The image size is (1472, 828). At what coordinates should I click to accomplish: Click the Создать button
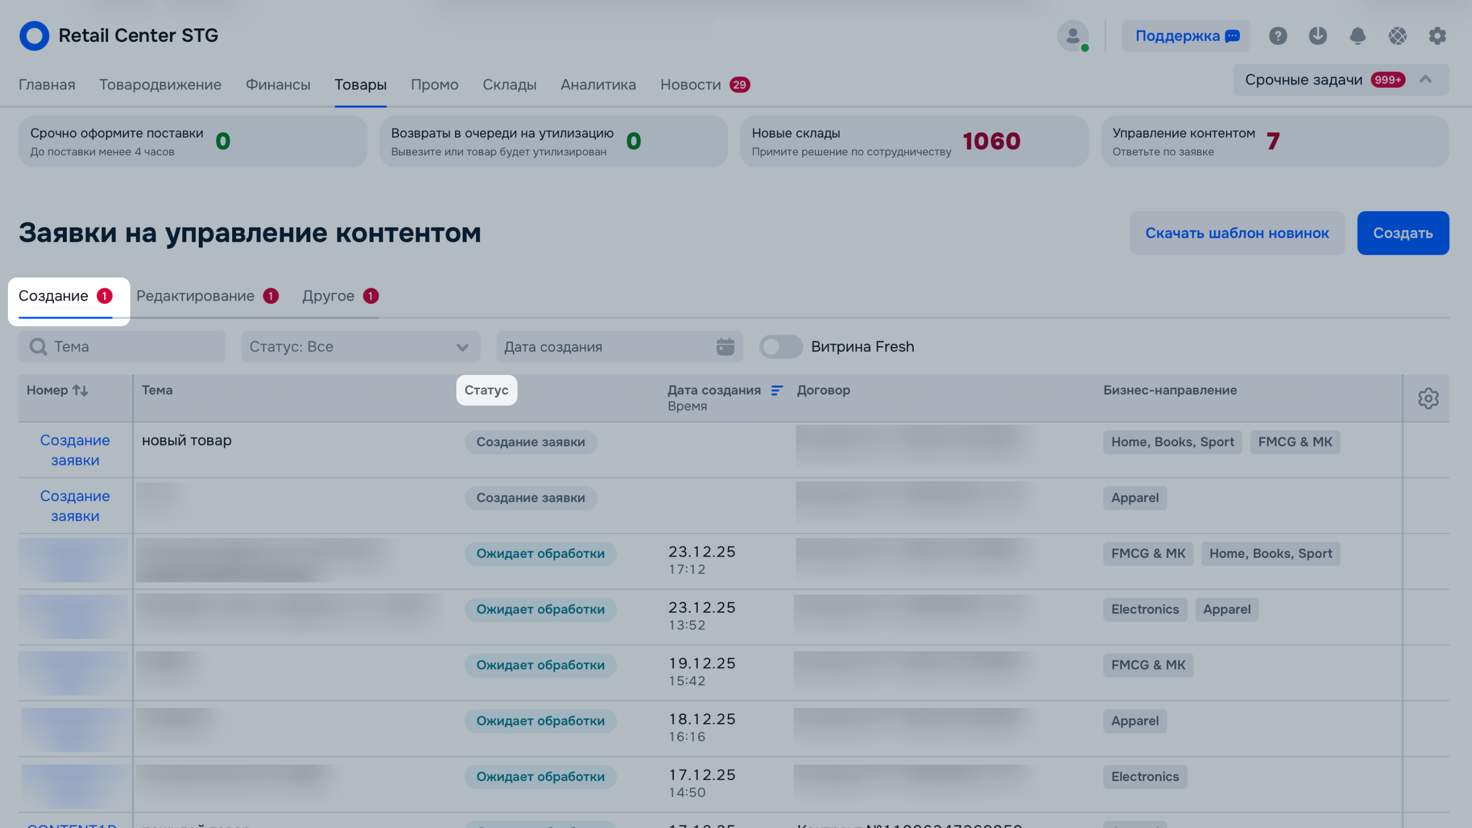(1402, 233)
